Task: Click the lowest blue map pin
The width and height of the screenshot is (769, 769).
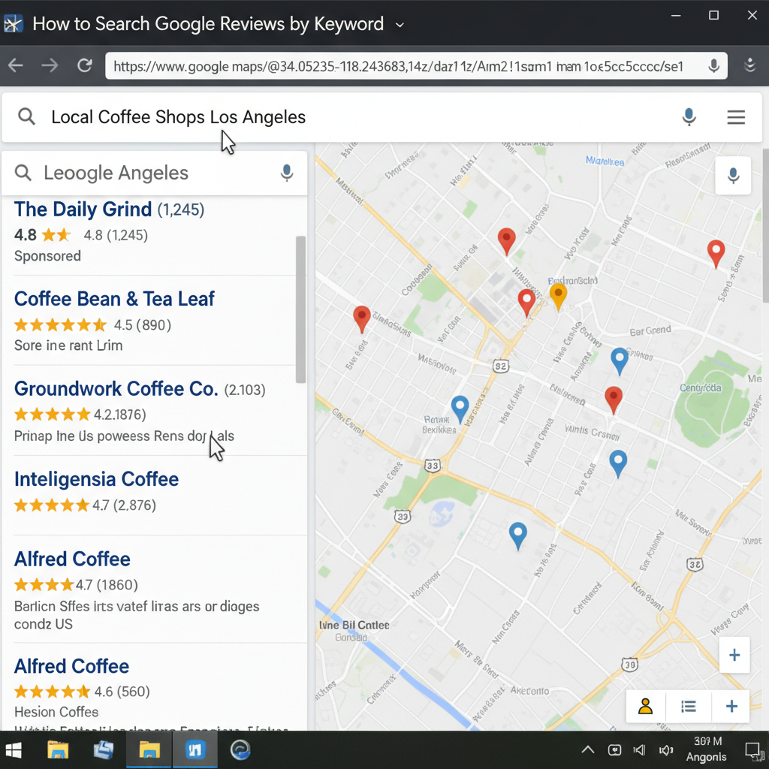Action: click(518, 535)
